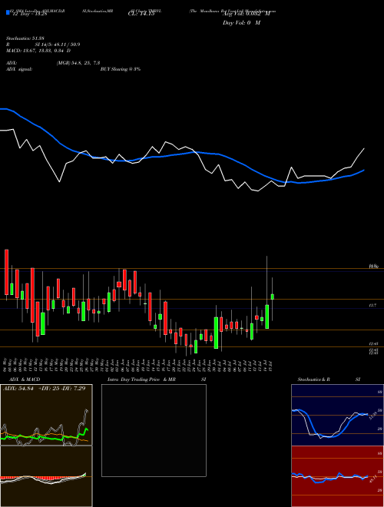Click the 'MACD: 13.67, 13.33, 0.34 D' line
The height and width of the screenshot is (507, 384).
[38, 51]
